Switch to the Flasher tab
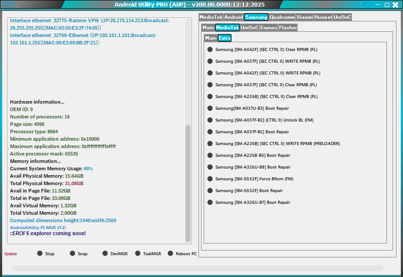 coord(288,27)
